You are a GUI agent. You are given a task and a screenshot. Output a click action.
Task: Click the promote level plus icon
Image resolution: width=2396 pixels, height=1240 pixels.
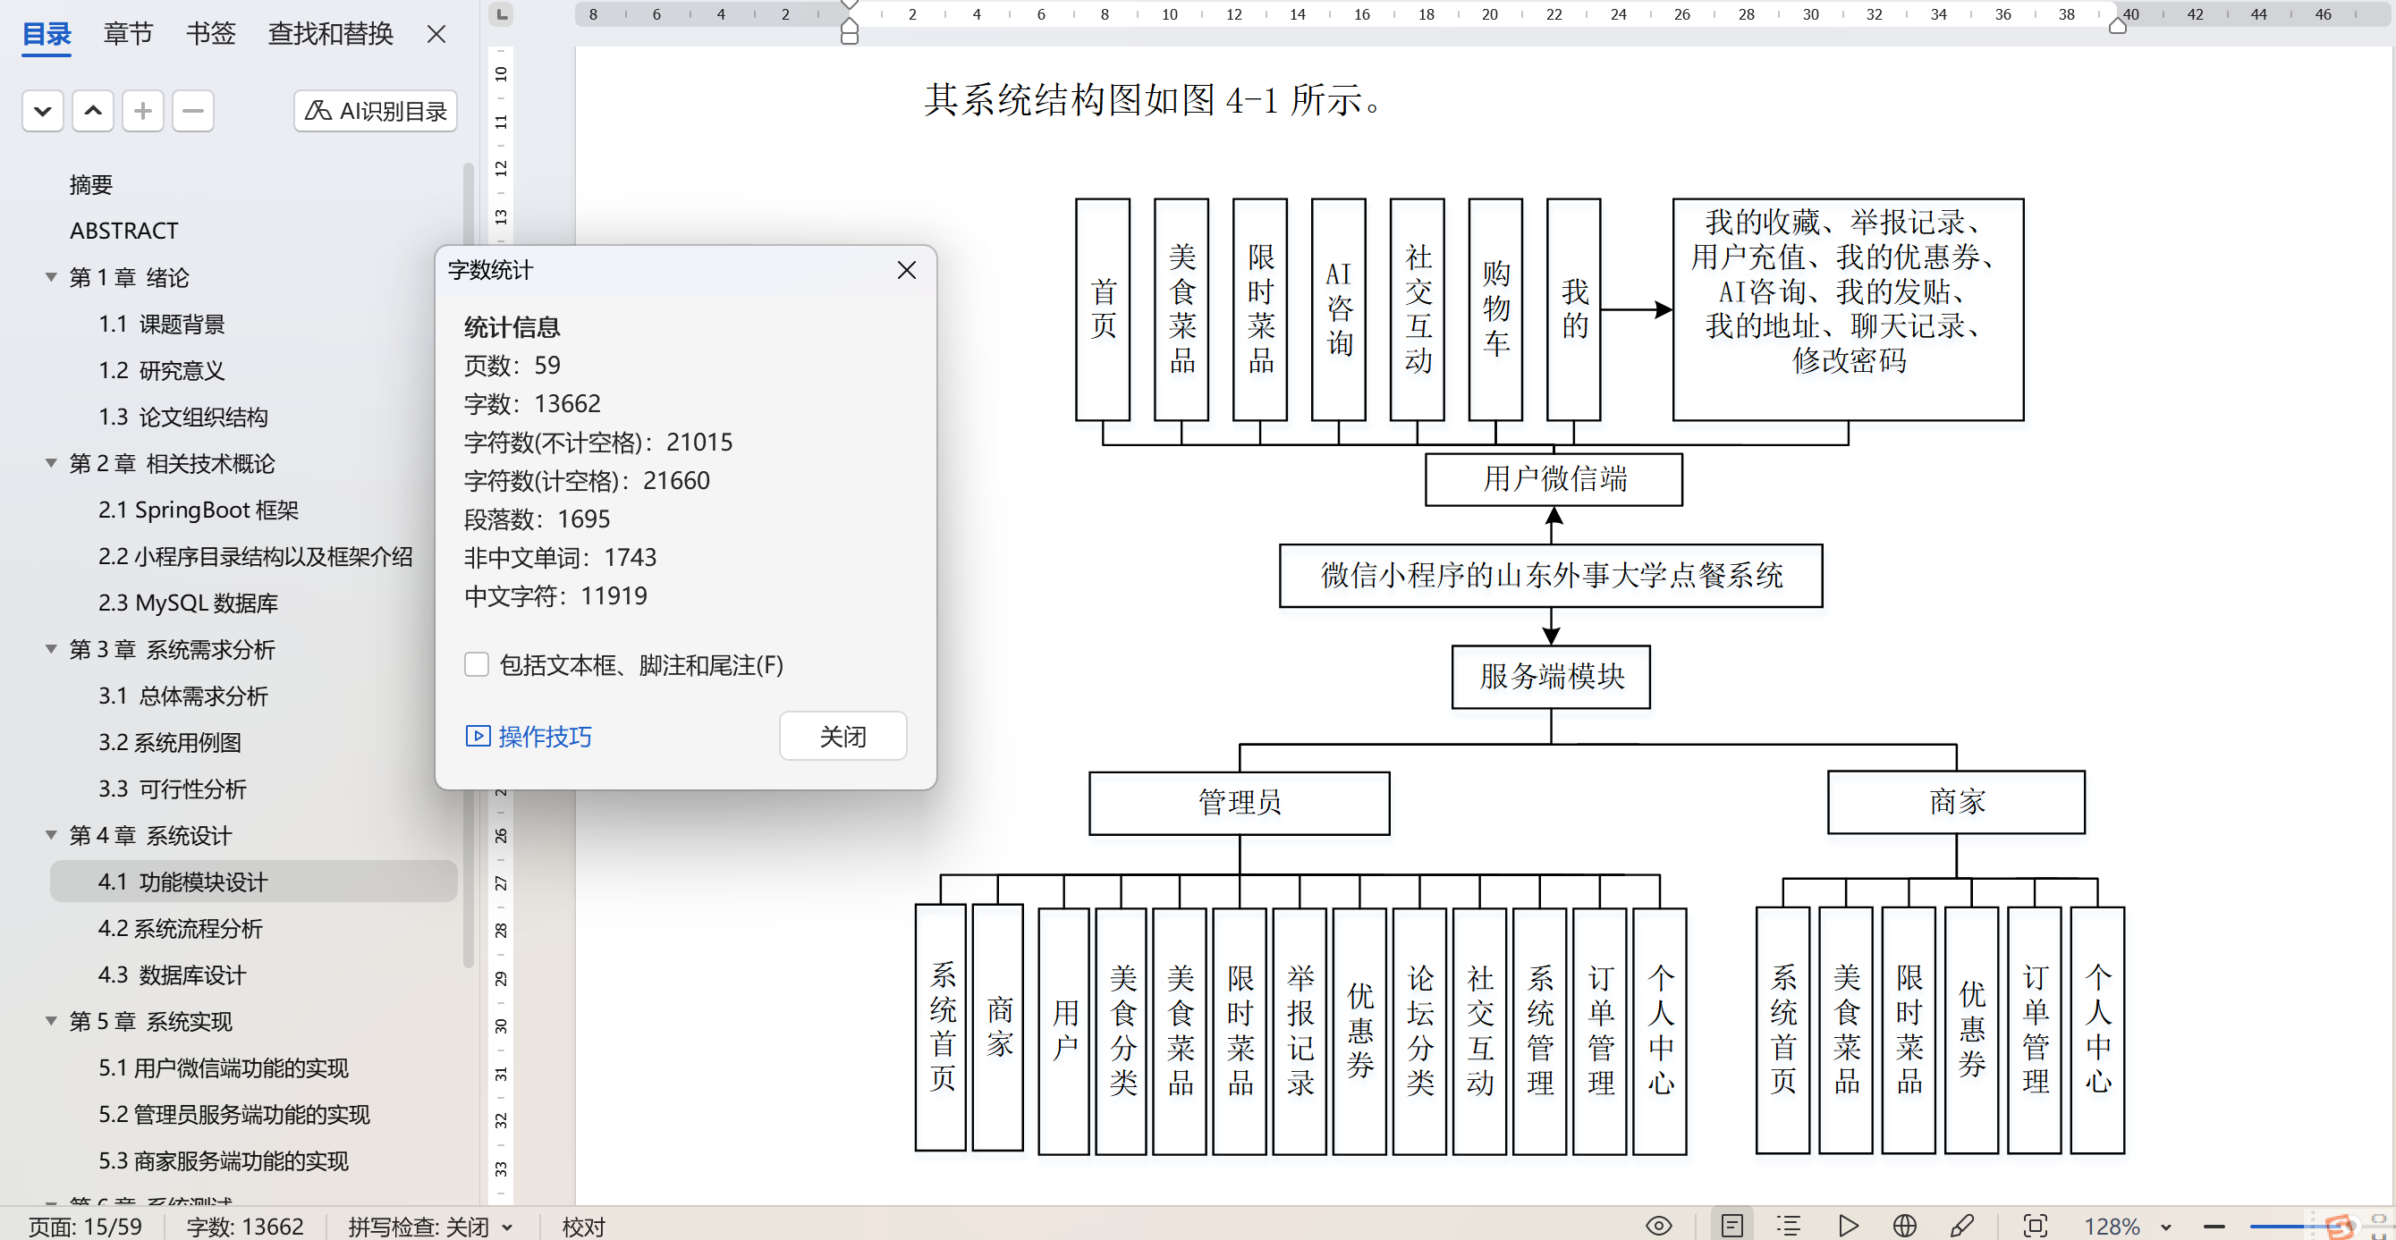[x=142, y=112]
